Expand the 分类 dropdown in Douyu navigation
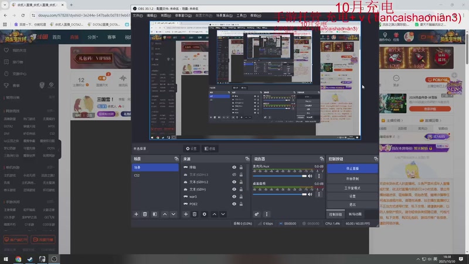This screenshot has width=469, height=264. [x=93, y=37]
